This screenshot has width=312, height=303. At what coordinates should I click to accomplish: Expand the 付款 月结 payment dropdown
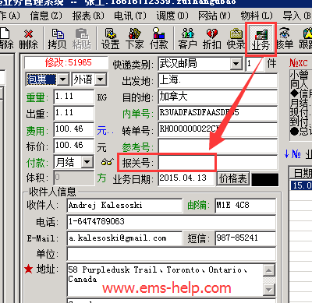click(87, 163)
